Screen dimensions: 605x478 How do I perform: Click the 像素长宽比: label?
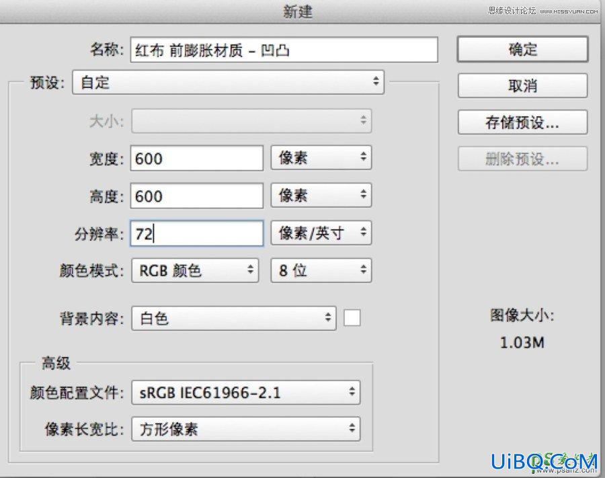[x=85, y=429]
